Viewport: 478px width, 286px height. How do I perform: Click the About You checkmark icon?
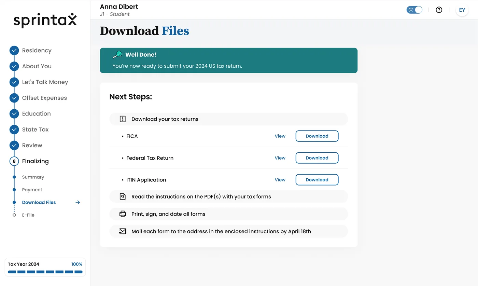[14, 66]
